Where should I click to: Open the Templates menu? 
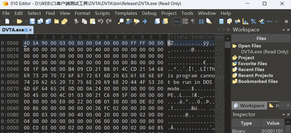point(126,13)
